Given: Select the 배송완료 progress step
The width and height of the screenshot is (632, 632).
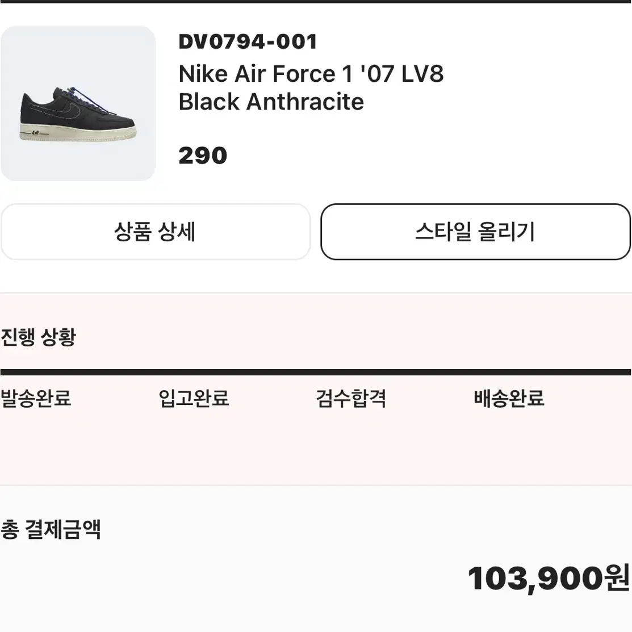Looking at the screenshot, I should 509,398.
